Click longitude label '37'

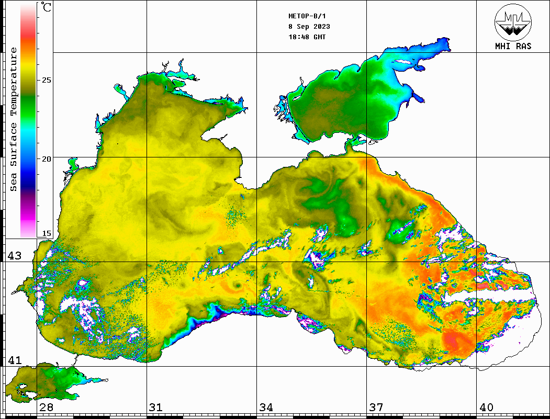click(376, 407)
